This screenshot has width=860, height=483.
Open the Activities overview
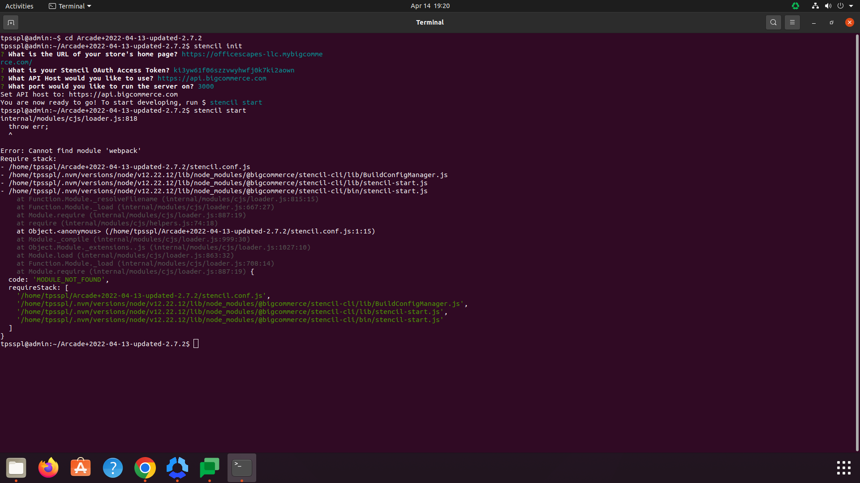pos(19,6)
